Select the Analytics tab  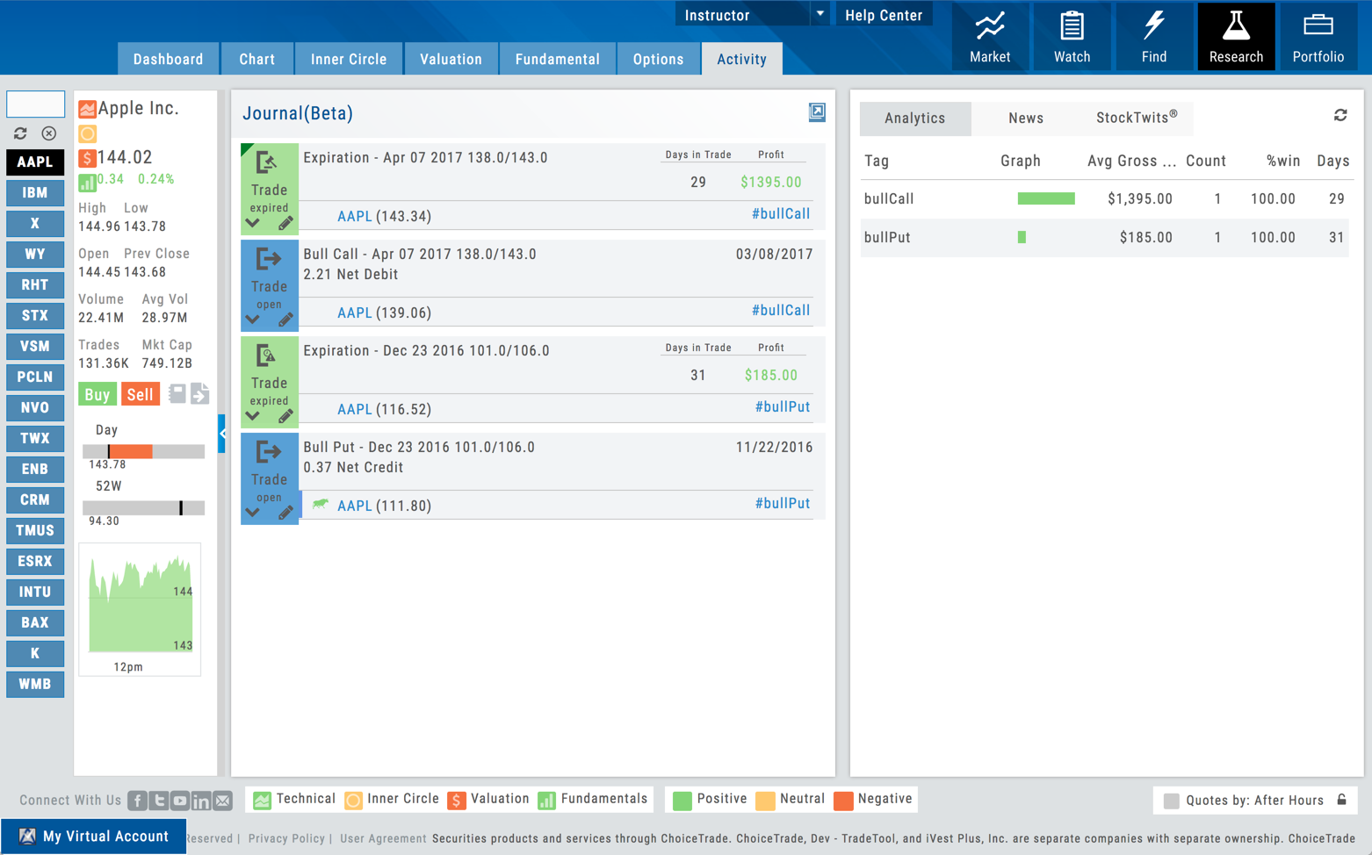915,119
